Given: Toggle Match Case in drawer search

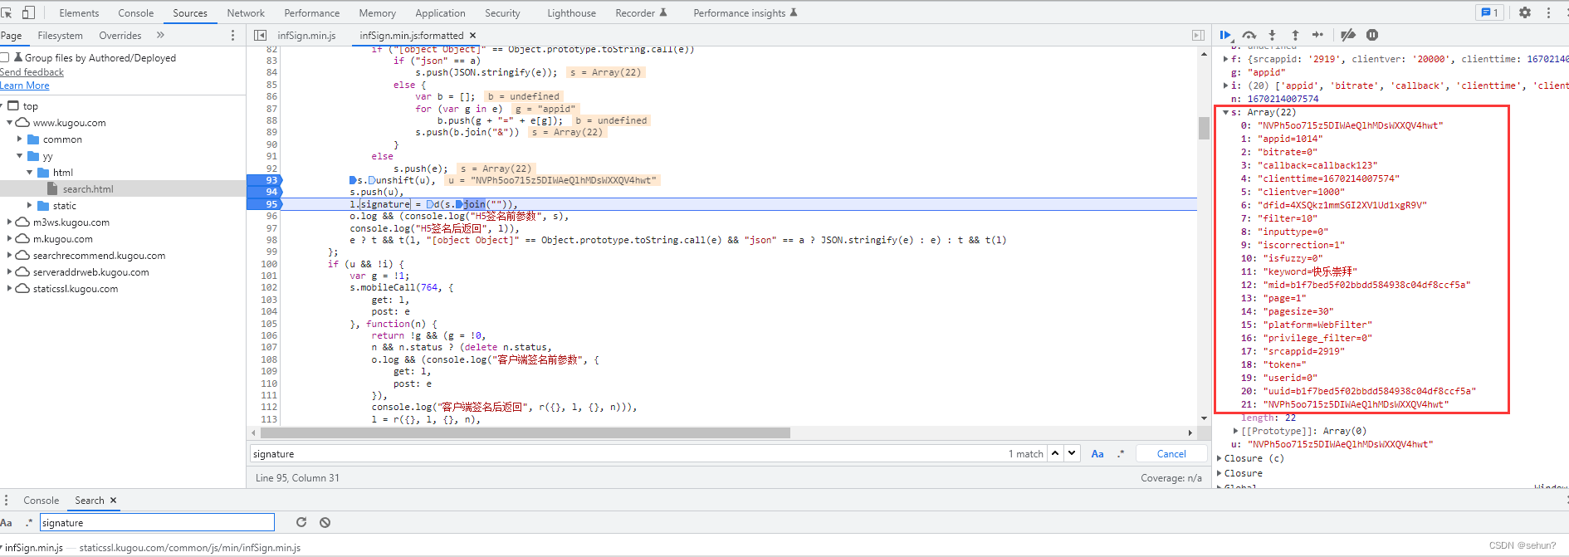Looking at the screenshot, I should click(x=7, y=523).
